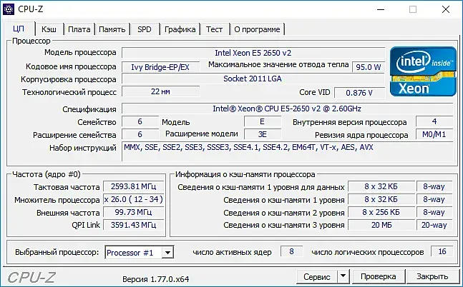The image size is (463, 287).
Task: Click the 99.73 МГц external frequency value
Action: 134,212
